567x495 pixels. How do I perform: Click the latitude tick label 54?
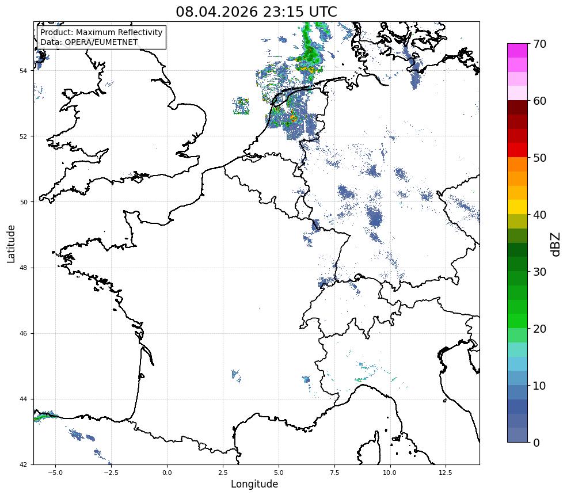pyautogui.click(x=23, y=71)
